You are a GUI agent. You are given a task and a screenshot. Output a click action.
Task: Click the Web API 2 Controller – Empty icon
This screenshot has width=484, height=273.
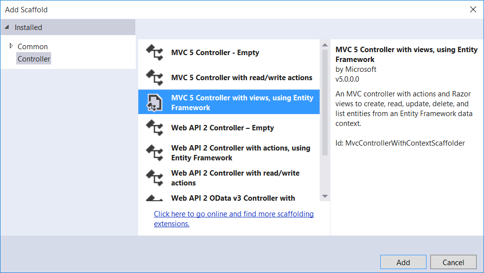point(154,128)
